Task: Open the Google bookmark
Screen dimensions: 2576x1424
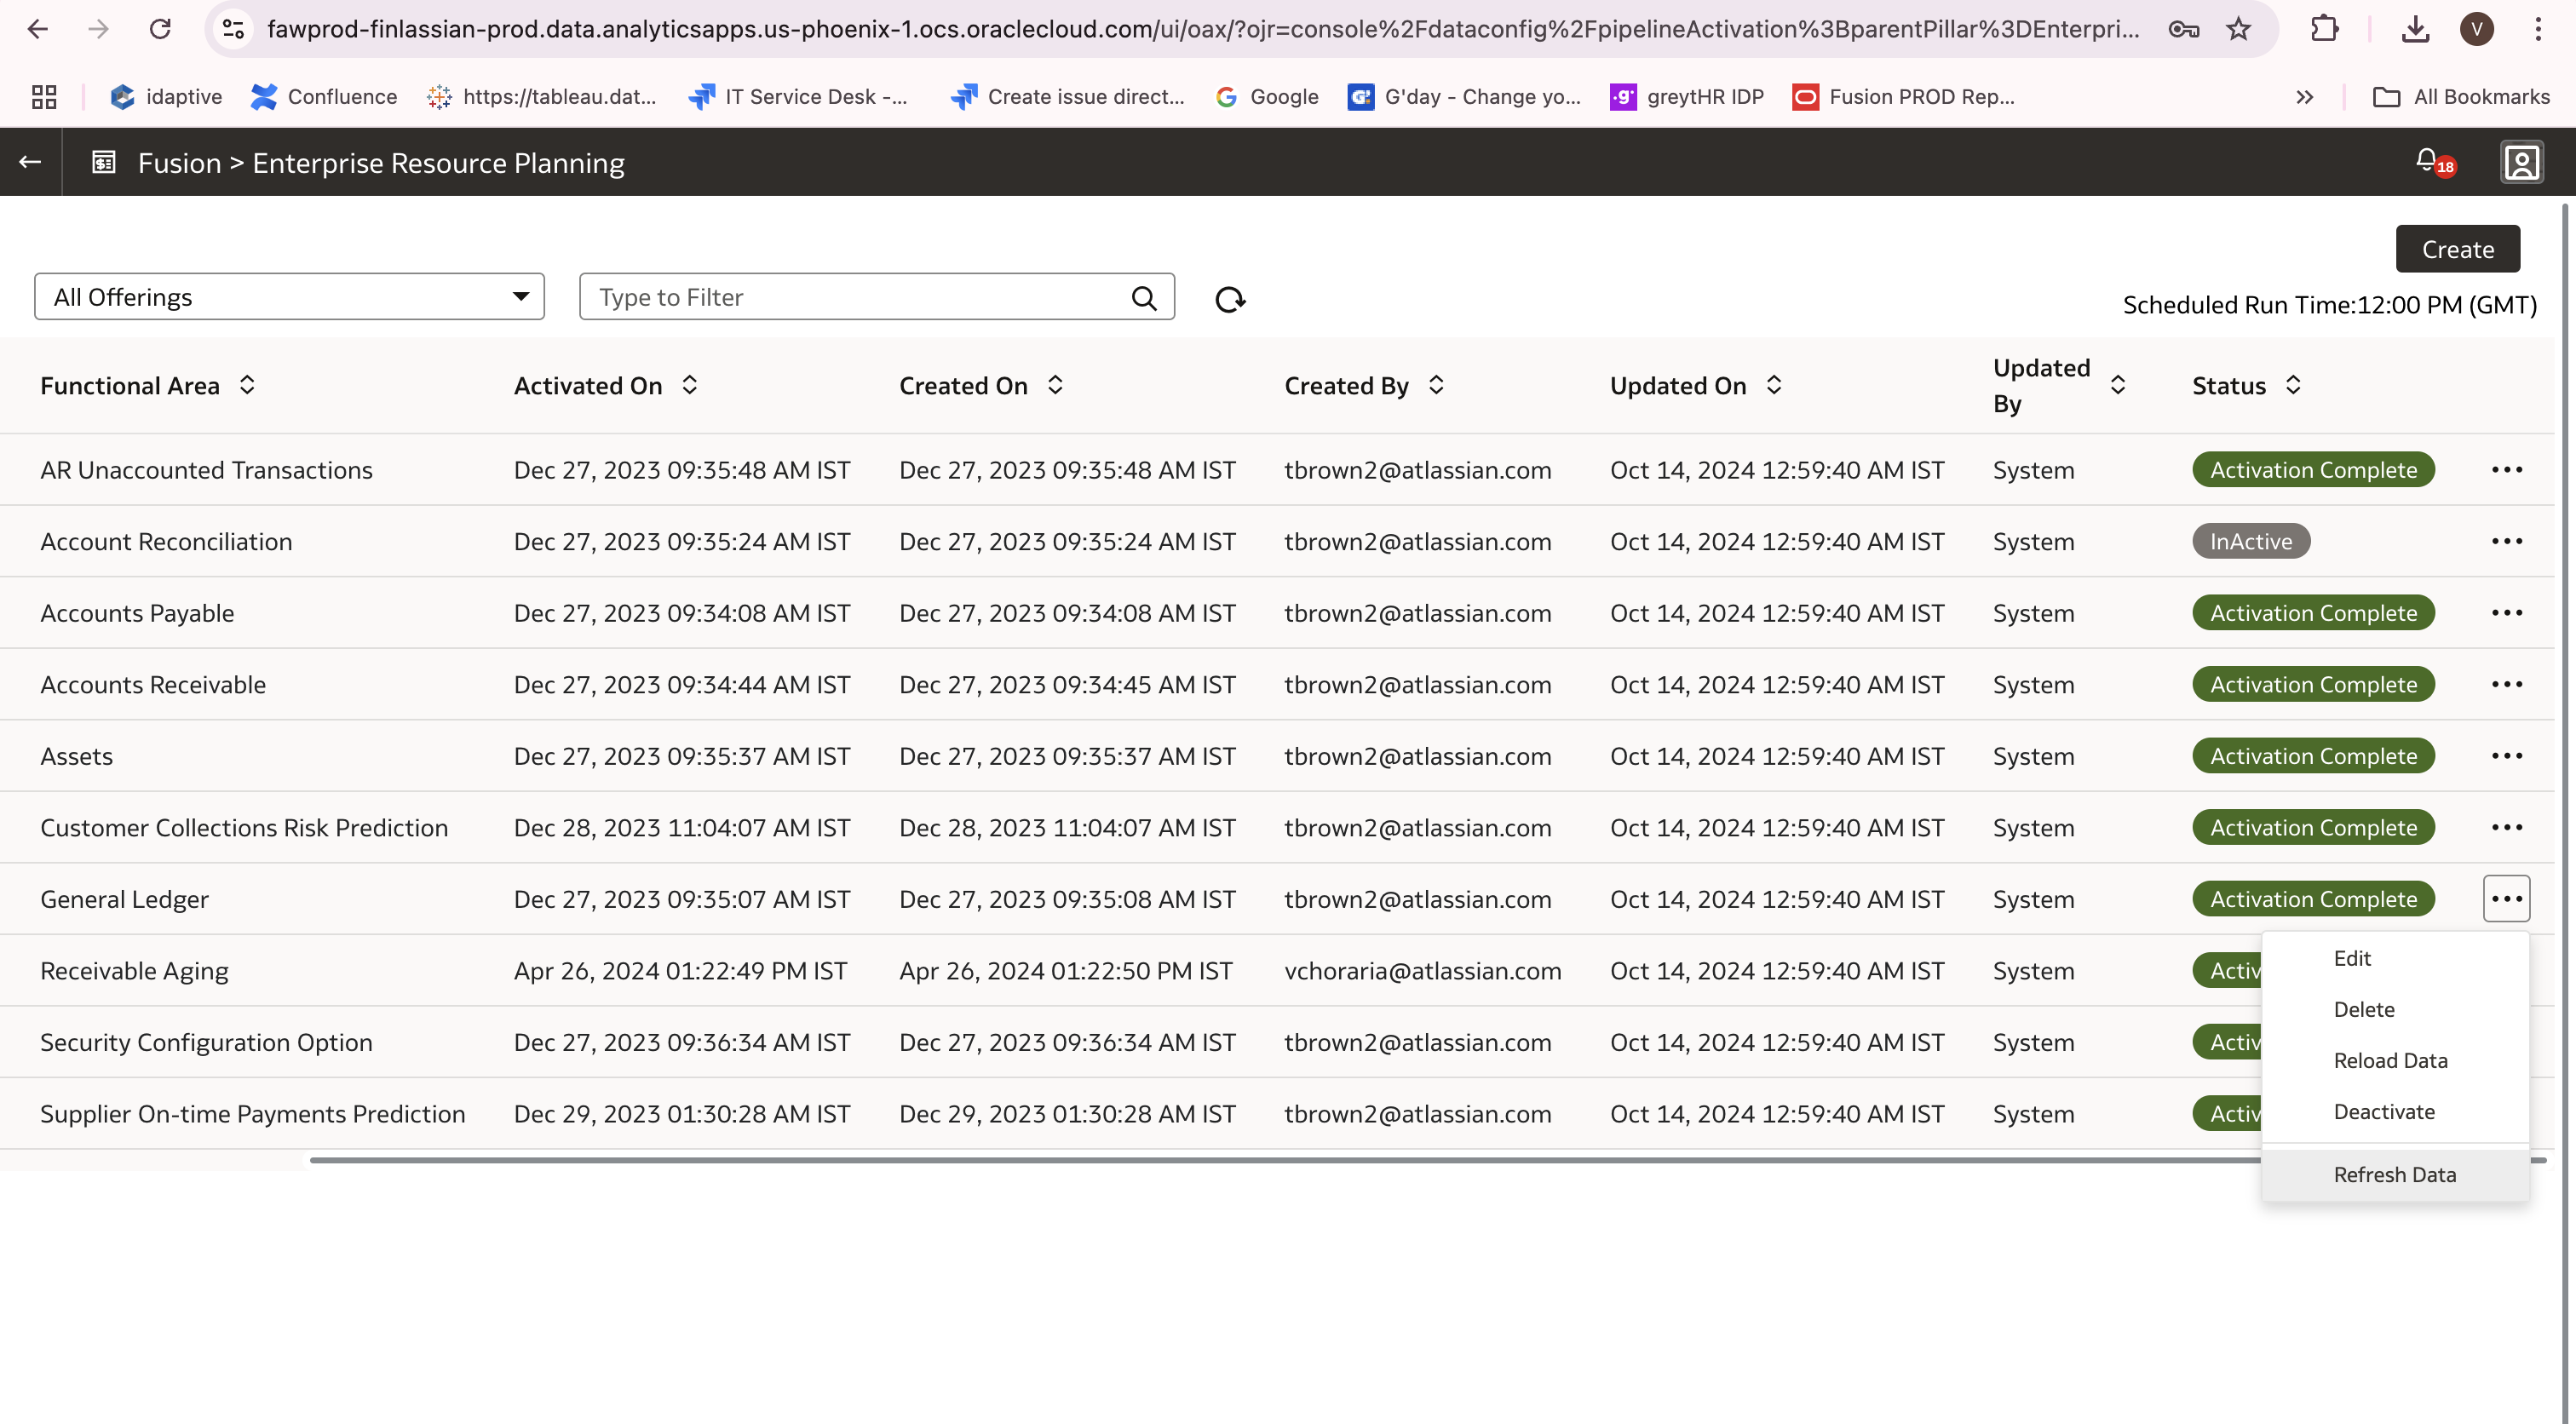Action: [x=1267, y=97]
